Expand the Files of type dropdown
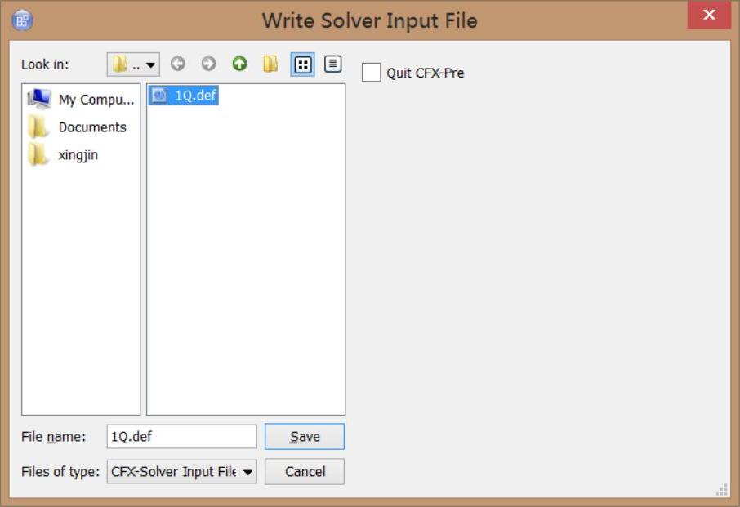Image resolution: width=740 pixels, height=507 pixels. (181, 472)
